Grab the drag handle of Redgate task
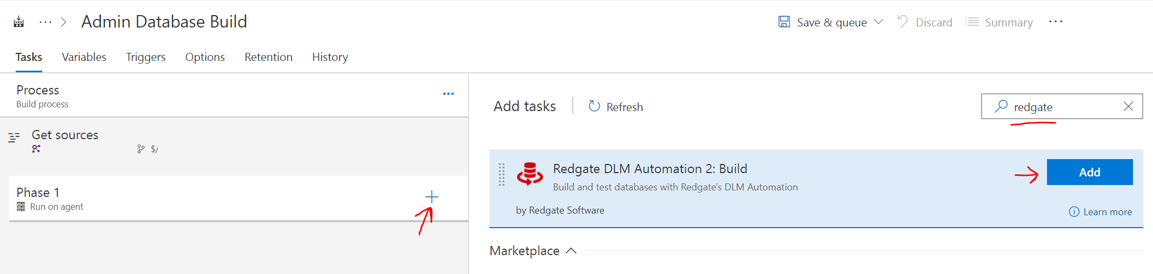This screenshot has width=1153, height=274. [x=502, y=174]
